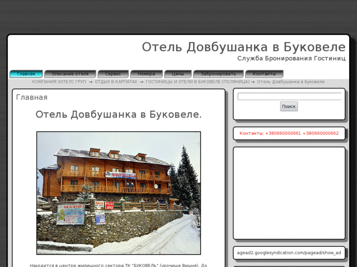Viewport: 357px width, 267px height.
Task: Open the Описание отеля tab
Action: 70,74
